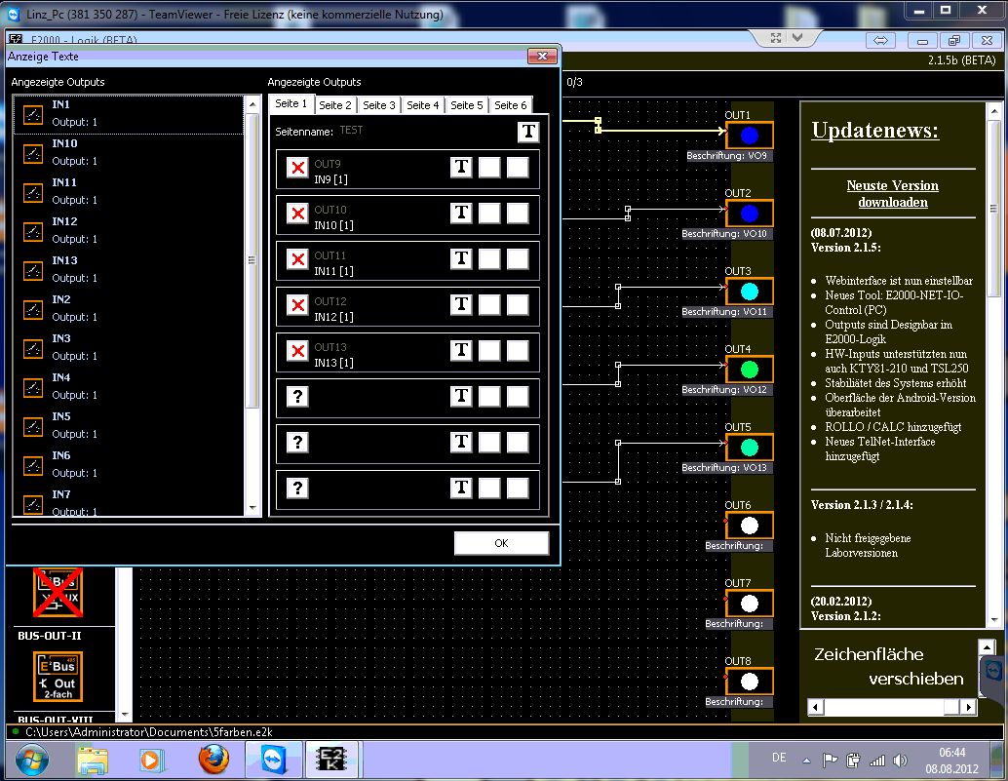Click the first question mark slot icon

pos(298,396)
